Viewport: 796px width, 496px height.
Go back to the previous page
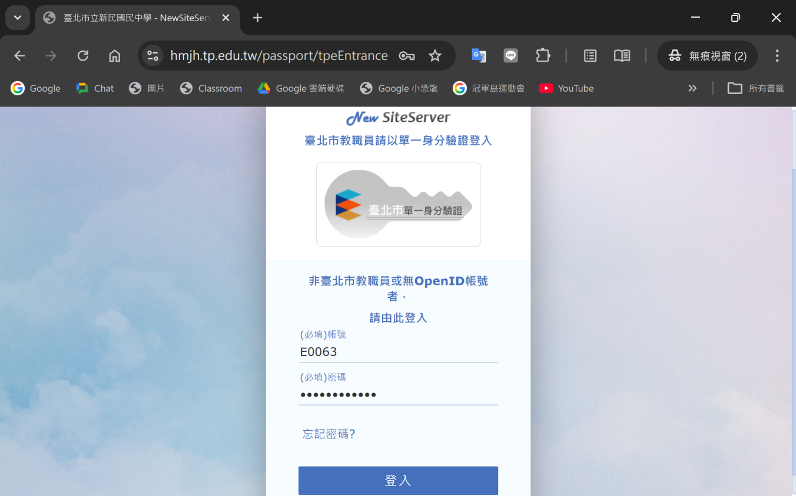click(x=19, y=56)
